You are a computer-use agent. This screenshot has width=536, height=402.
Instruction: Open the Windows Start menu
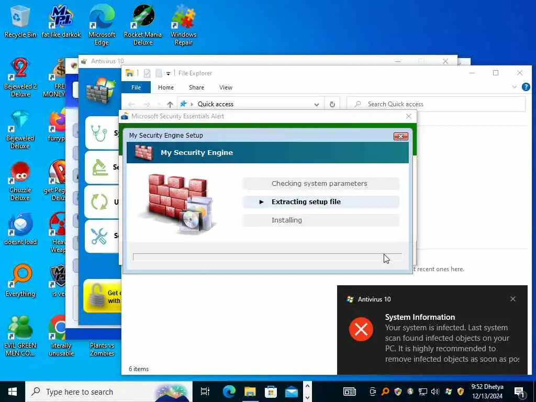13,392
